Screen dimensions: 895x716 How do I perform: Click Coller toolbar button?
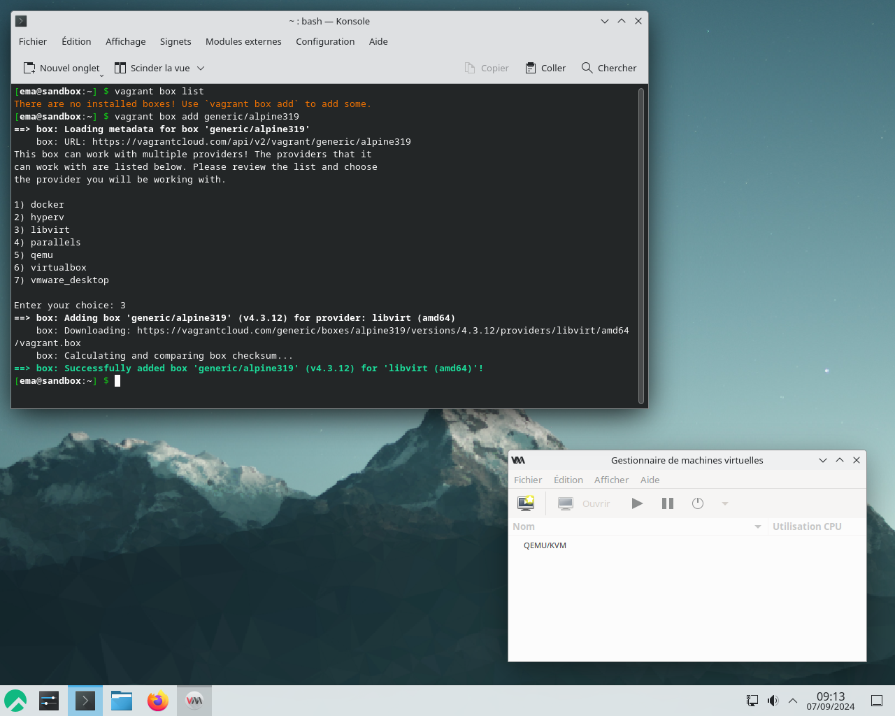point(545,68)
